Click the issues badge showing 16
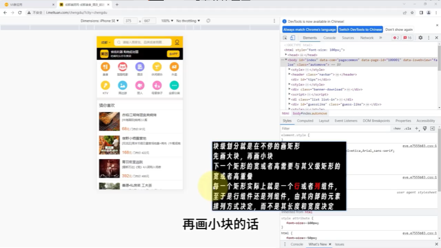 click(x=407, y=37)
